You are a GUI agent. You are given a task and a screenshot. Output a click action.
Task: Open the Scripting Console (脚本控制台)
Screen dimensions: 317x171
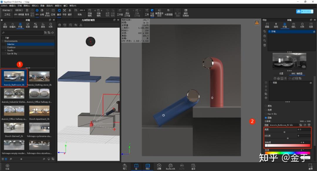186,12
